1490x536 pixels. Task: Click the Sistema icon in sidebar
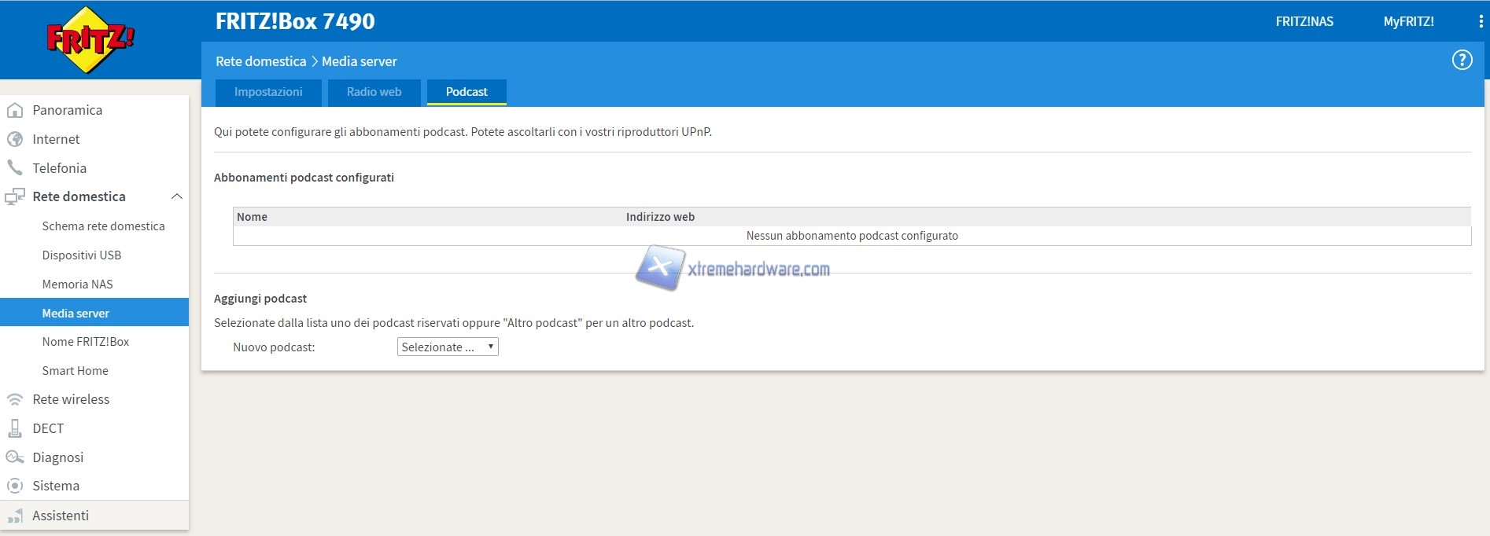tap(14, 486)
